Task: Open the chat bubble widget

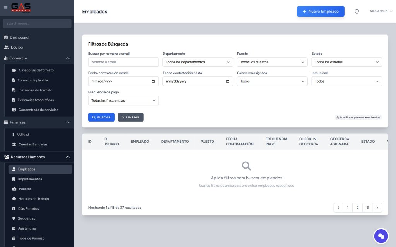Action: (x=381, y=236)
